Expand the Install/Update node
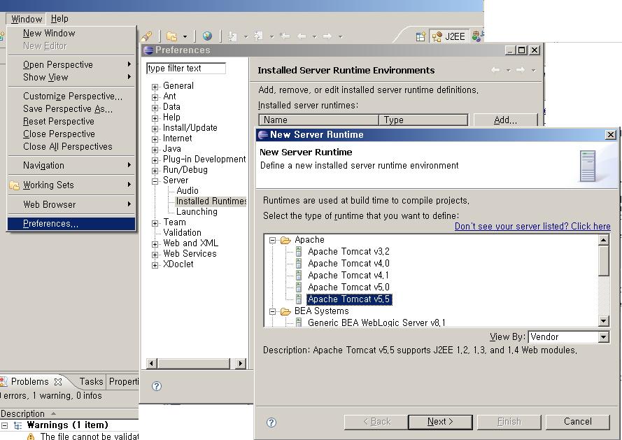Screen dimensions: 622x440 (x=155, y=129)
